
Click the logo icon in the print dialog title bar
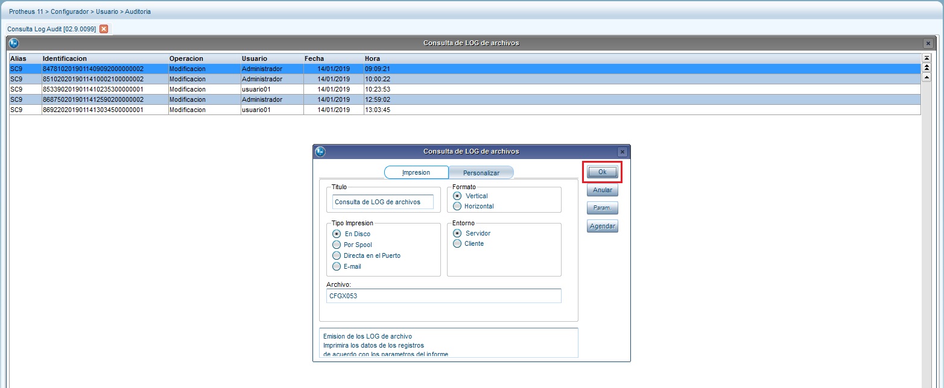click(320, 152)
